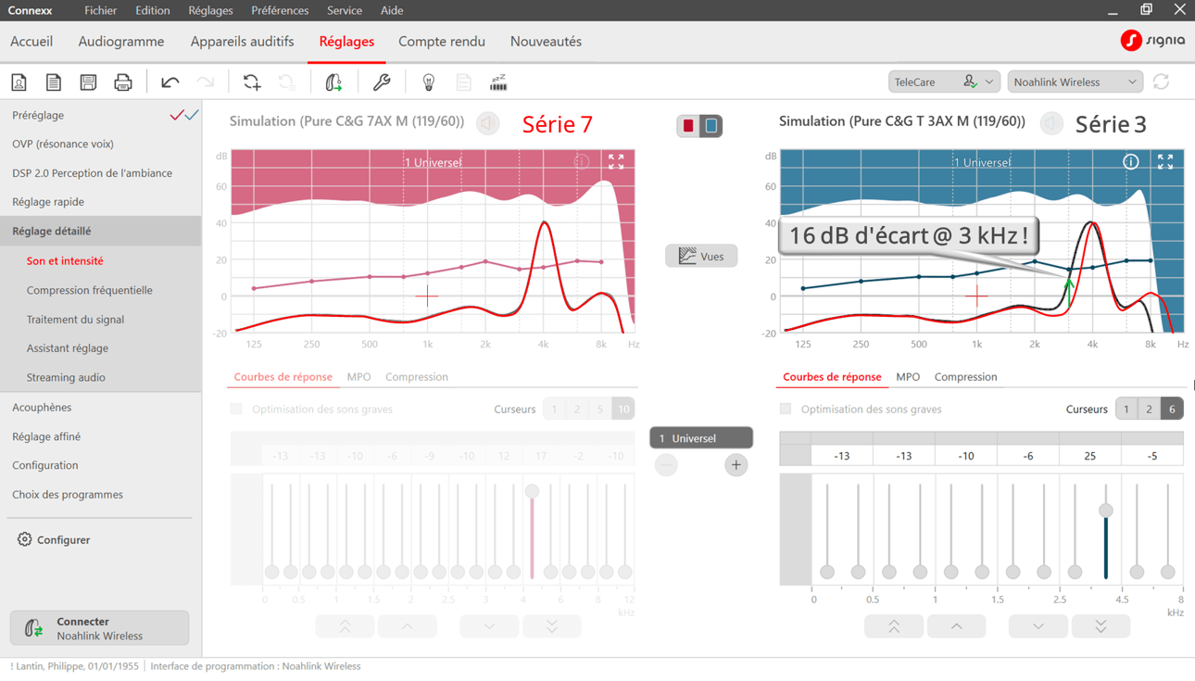Enable right-side Optimisation des sons graves checkbox
The image size is (1195, 681).
point(786,409)
